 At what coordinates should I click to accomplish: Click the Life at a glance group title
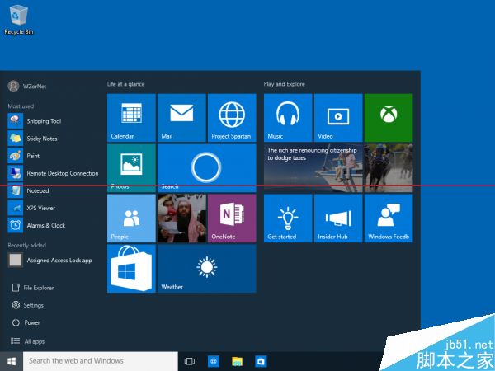tap(125, 84)
